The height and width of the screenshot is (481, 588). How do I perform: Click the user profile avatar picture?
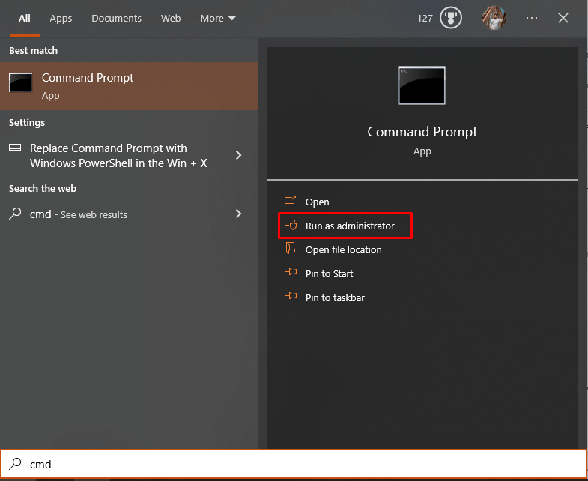[x=494, y=18]
